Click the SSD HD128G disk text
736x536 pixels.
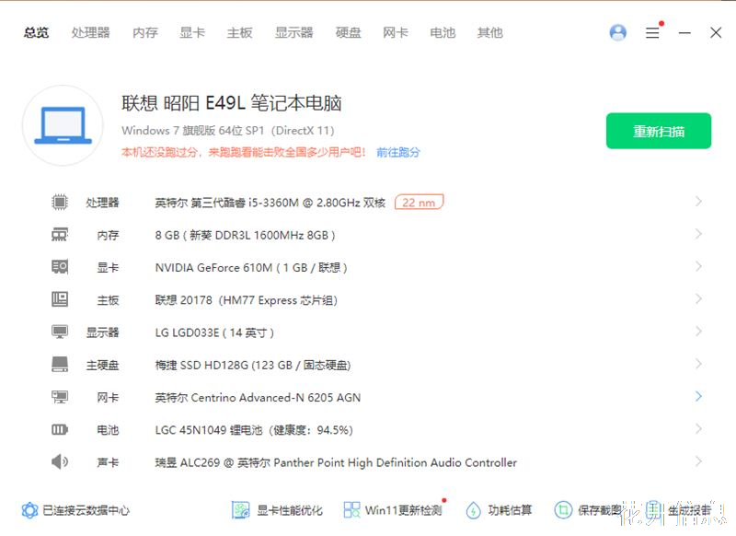(253, 365)
